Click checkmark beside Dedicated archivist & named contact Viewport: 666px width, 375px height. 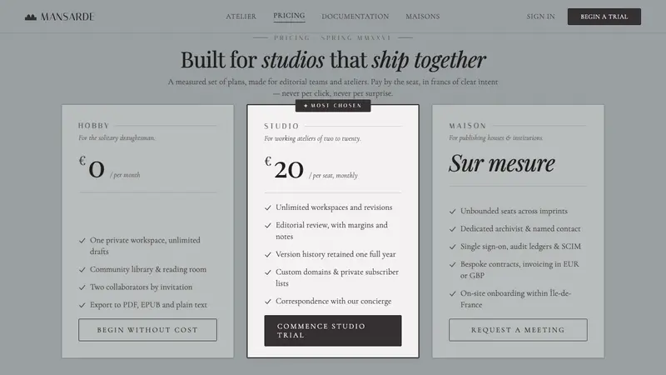click(x=452, y=229)
